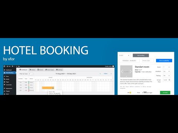Viewport: 178px width, 133px height.
Task: Go to previous calendar period arrow
Action: point(100,74)
